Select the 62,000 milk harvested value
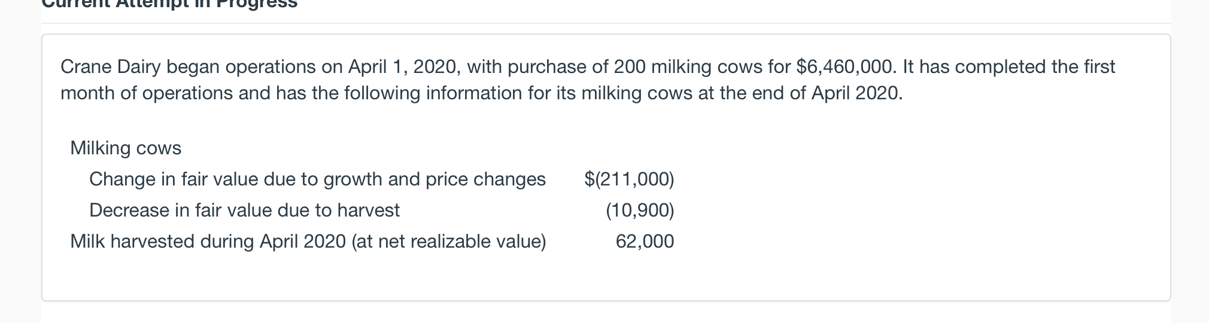The height and width of the screenshot is (323, 1209). click(645, 241)
